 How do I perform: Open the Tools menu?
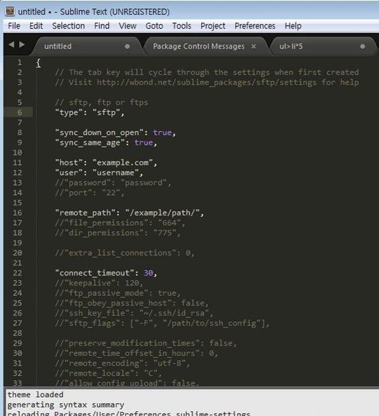pos(182,26)
